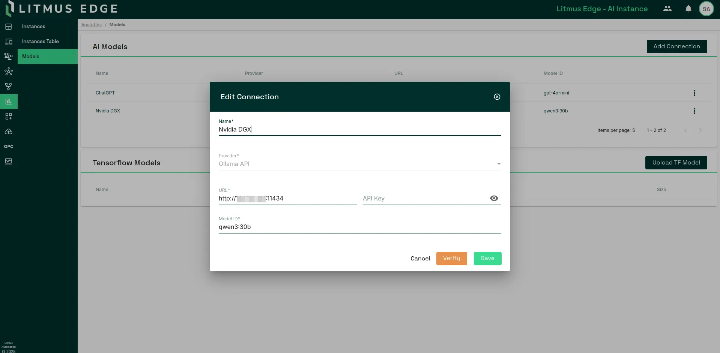Open the Nvidia DGX row options menu
The height and width of the screenshot is (353, 720).
click(694, 111)
